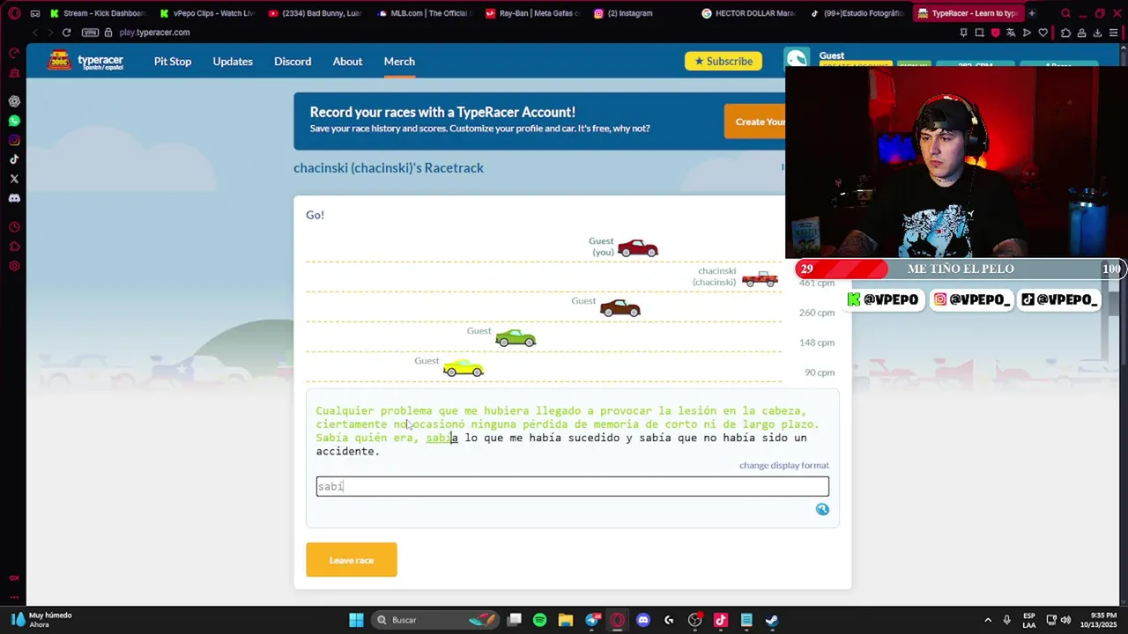This screenshot has width=1128, height=634.
Task: Reload the TypeRacer page
Action: point(66,33)
